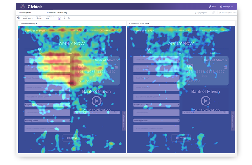Select the mobile phone device view icon
The height and width of the screenshot is (165, 252).
point(64,18)
